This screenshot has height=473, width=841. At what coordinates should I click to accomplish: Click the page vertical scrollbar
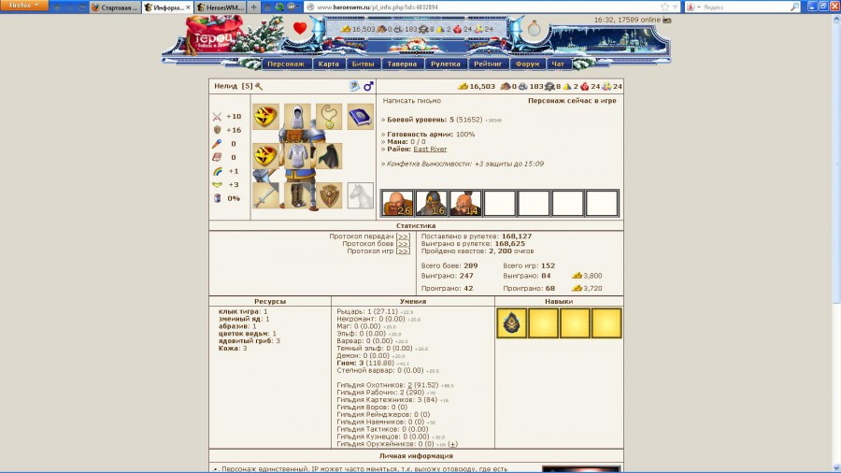tap(835, 241)
